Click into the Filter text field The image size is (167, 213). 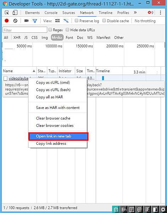(25, 30)
